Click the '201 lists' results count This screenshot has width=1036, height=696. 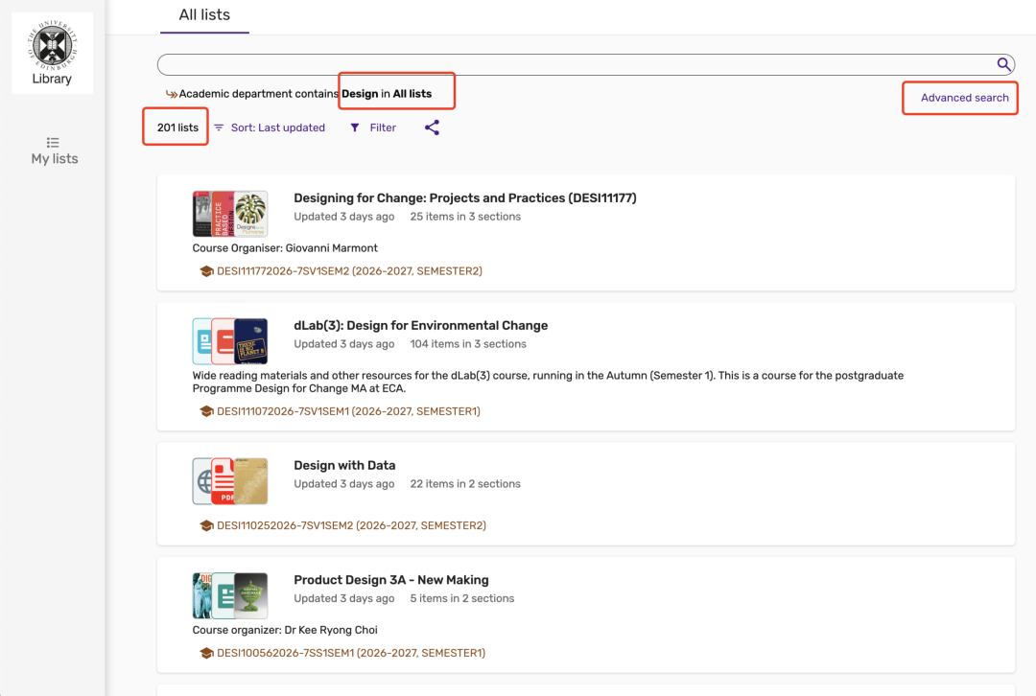[x=177, y=128]
